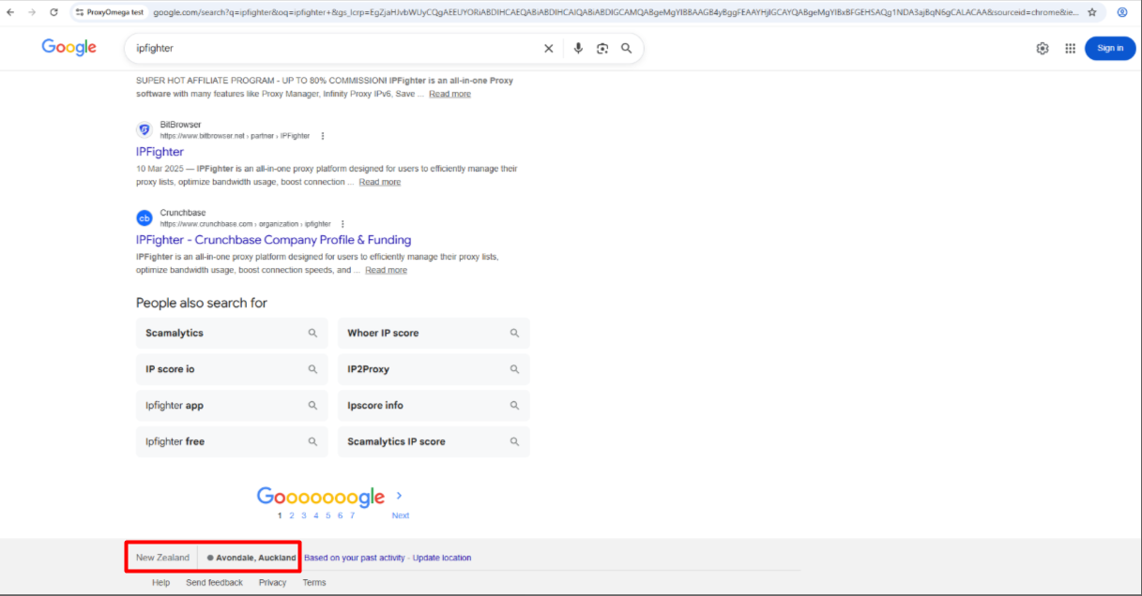Open the Privacy footer link
Image resolution: width=1142 pixels, height=596 pixels.
(x=272, y=583)
